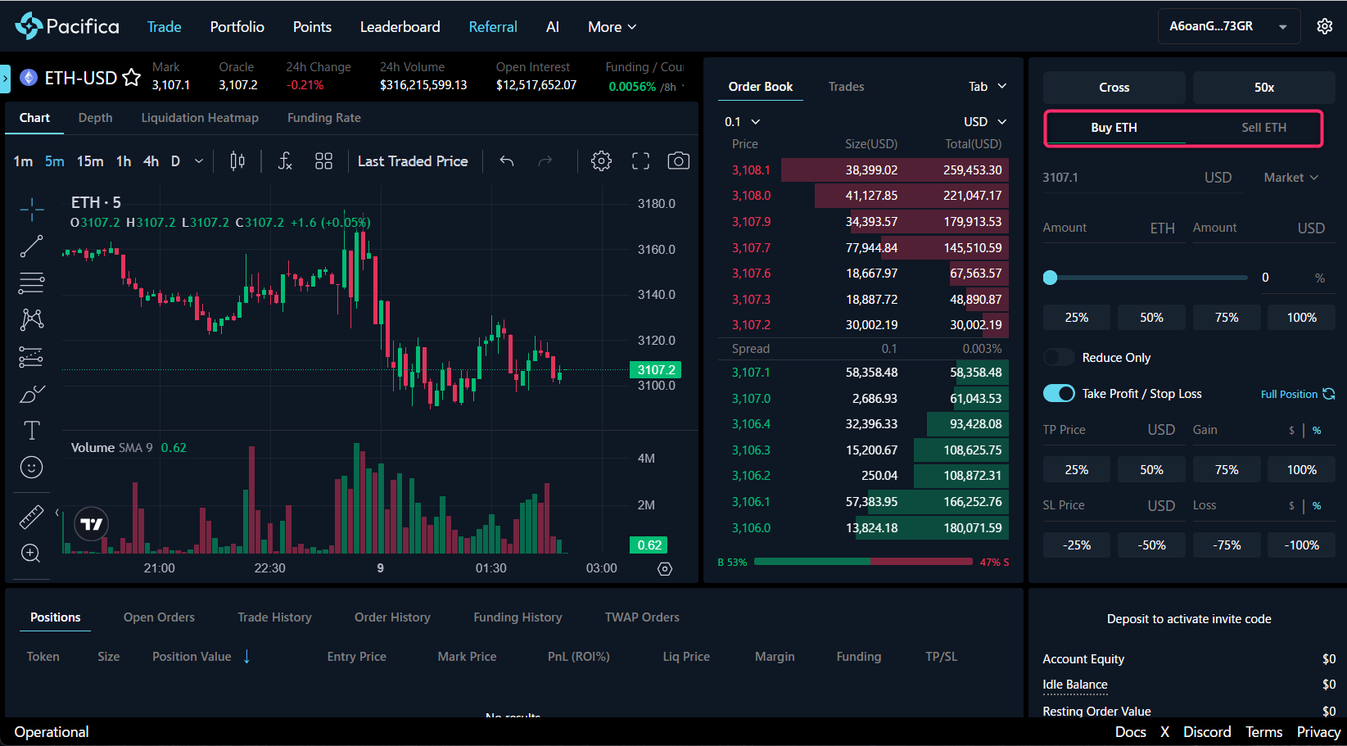Open the chart settings gear icon
Viewport: 1347px width, 746px height.
[x=601, y=161]
